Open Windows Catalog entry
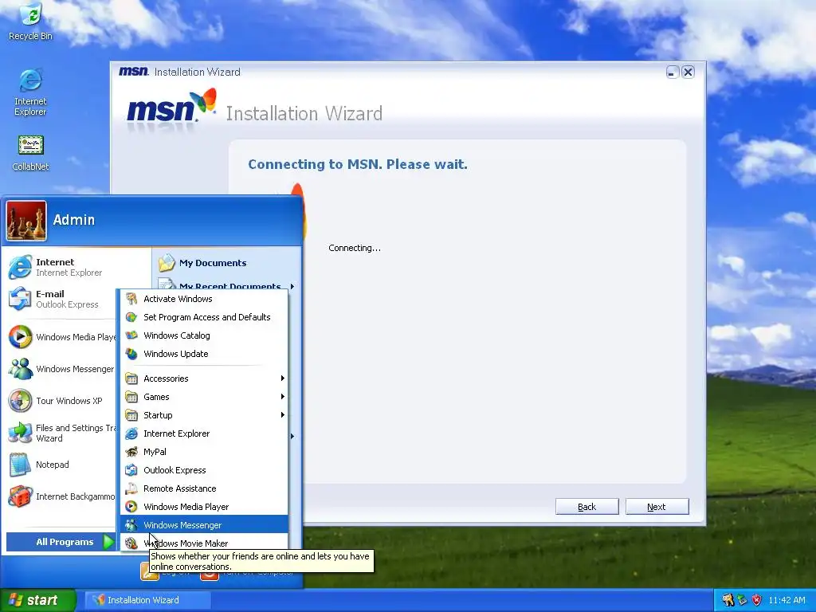Image resolution: width=816 pixels, height=612 pixels. 204,335
